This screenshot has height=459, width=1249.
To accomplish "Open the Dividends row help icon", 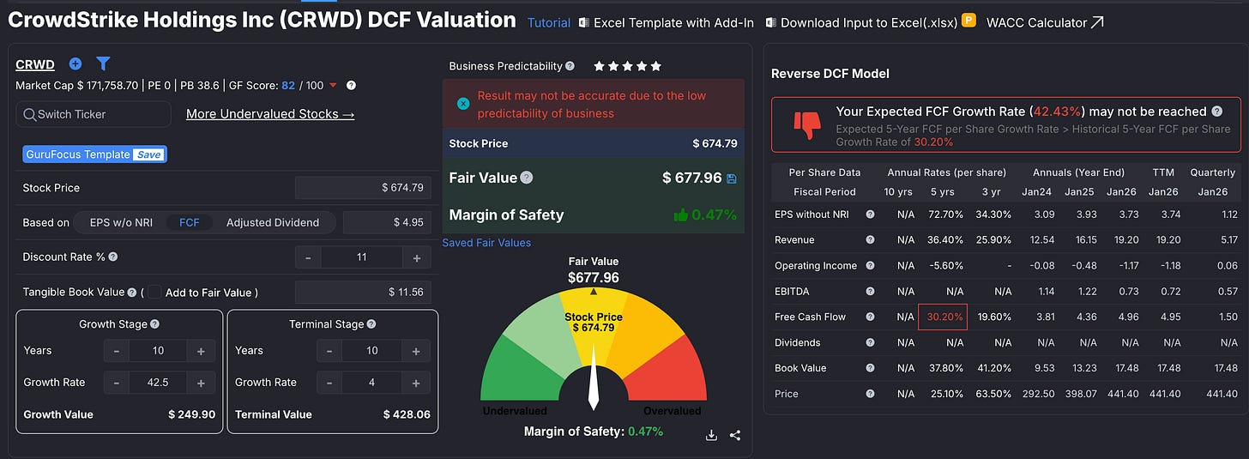I will tap(870, 342).
